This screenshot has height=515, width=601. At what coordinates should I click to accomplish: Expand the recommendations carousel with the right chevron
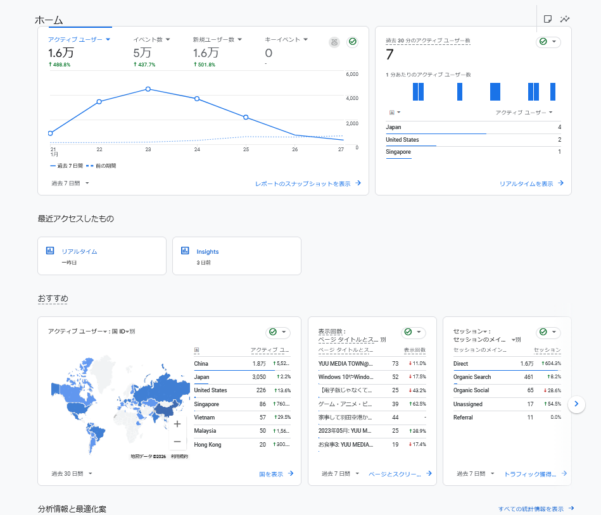click(576, 404)
